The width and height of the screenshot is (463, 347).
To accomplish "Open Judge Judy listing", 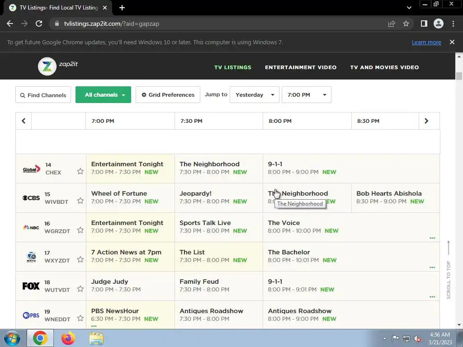I will 109,281.
